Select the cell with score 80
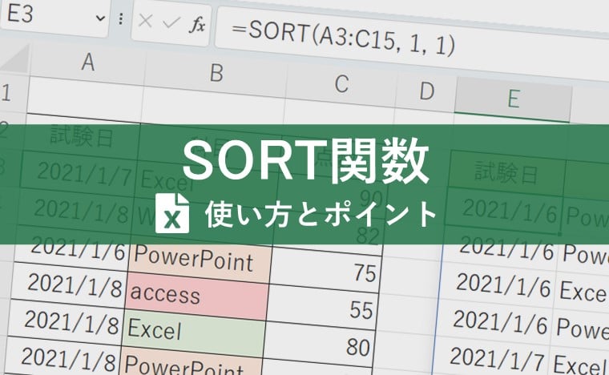This screenshot has width=609, height=375. click(x=327, y=347)
